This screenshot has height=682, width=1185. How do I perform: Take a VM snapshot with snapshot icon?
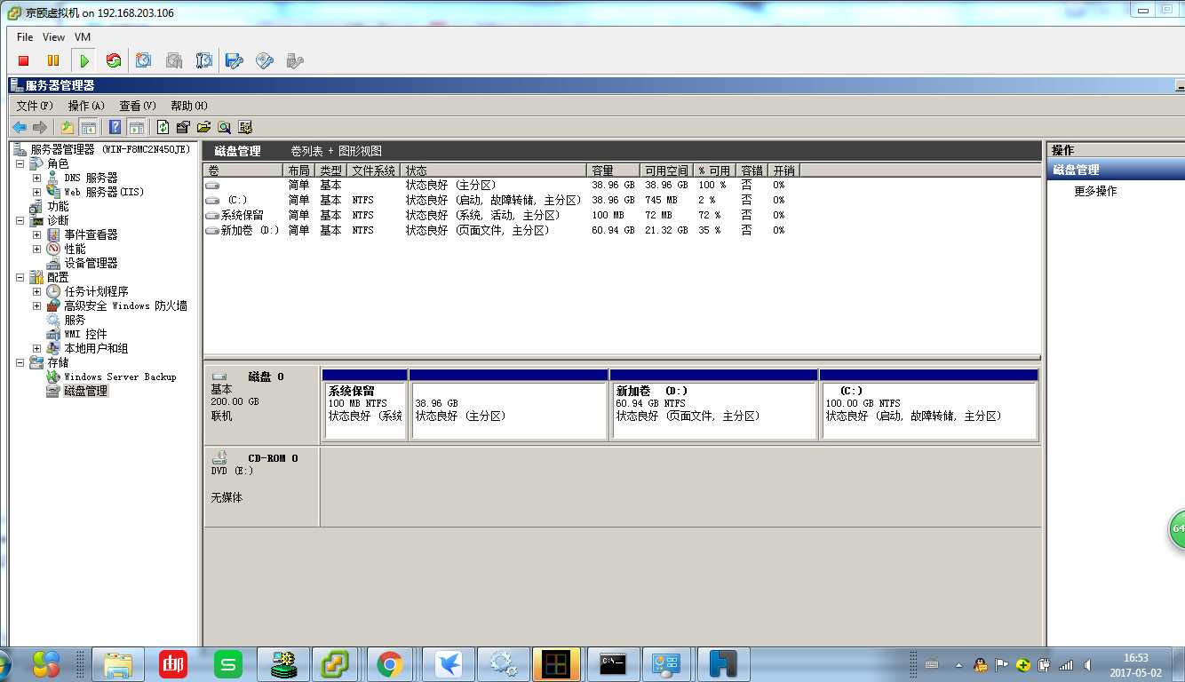click(144, 60)
